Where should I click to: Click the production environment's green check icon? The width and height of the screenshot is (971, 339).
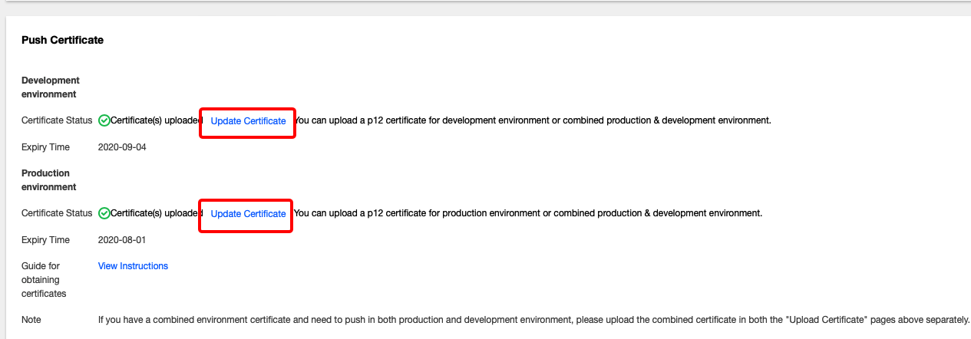coord(104,213)
